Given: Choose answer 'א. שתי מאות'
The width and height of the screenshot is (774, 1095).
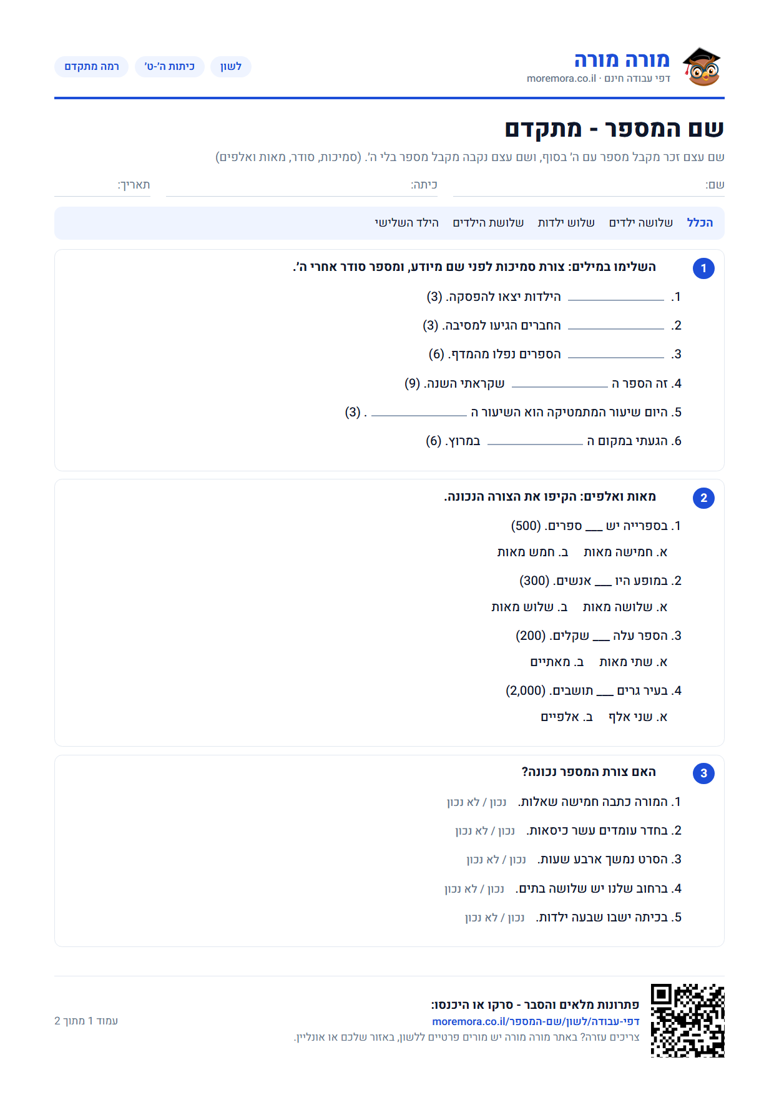Looking at the screenshot, I should (x=634, y=662).
